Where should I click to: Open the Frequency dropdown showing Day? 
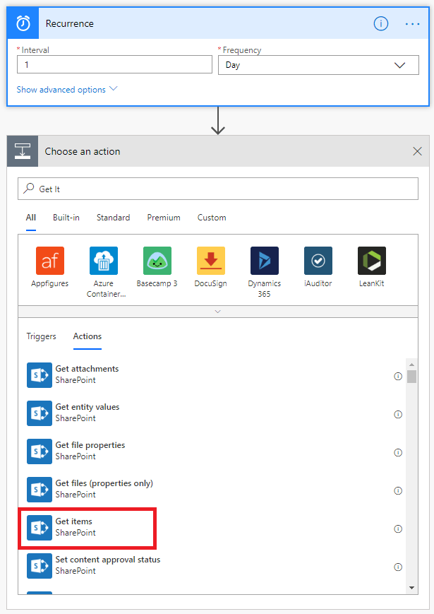coord(318,65)
